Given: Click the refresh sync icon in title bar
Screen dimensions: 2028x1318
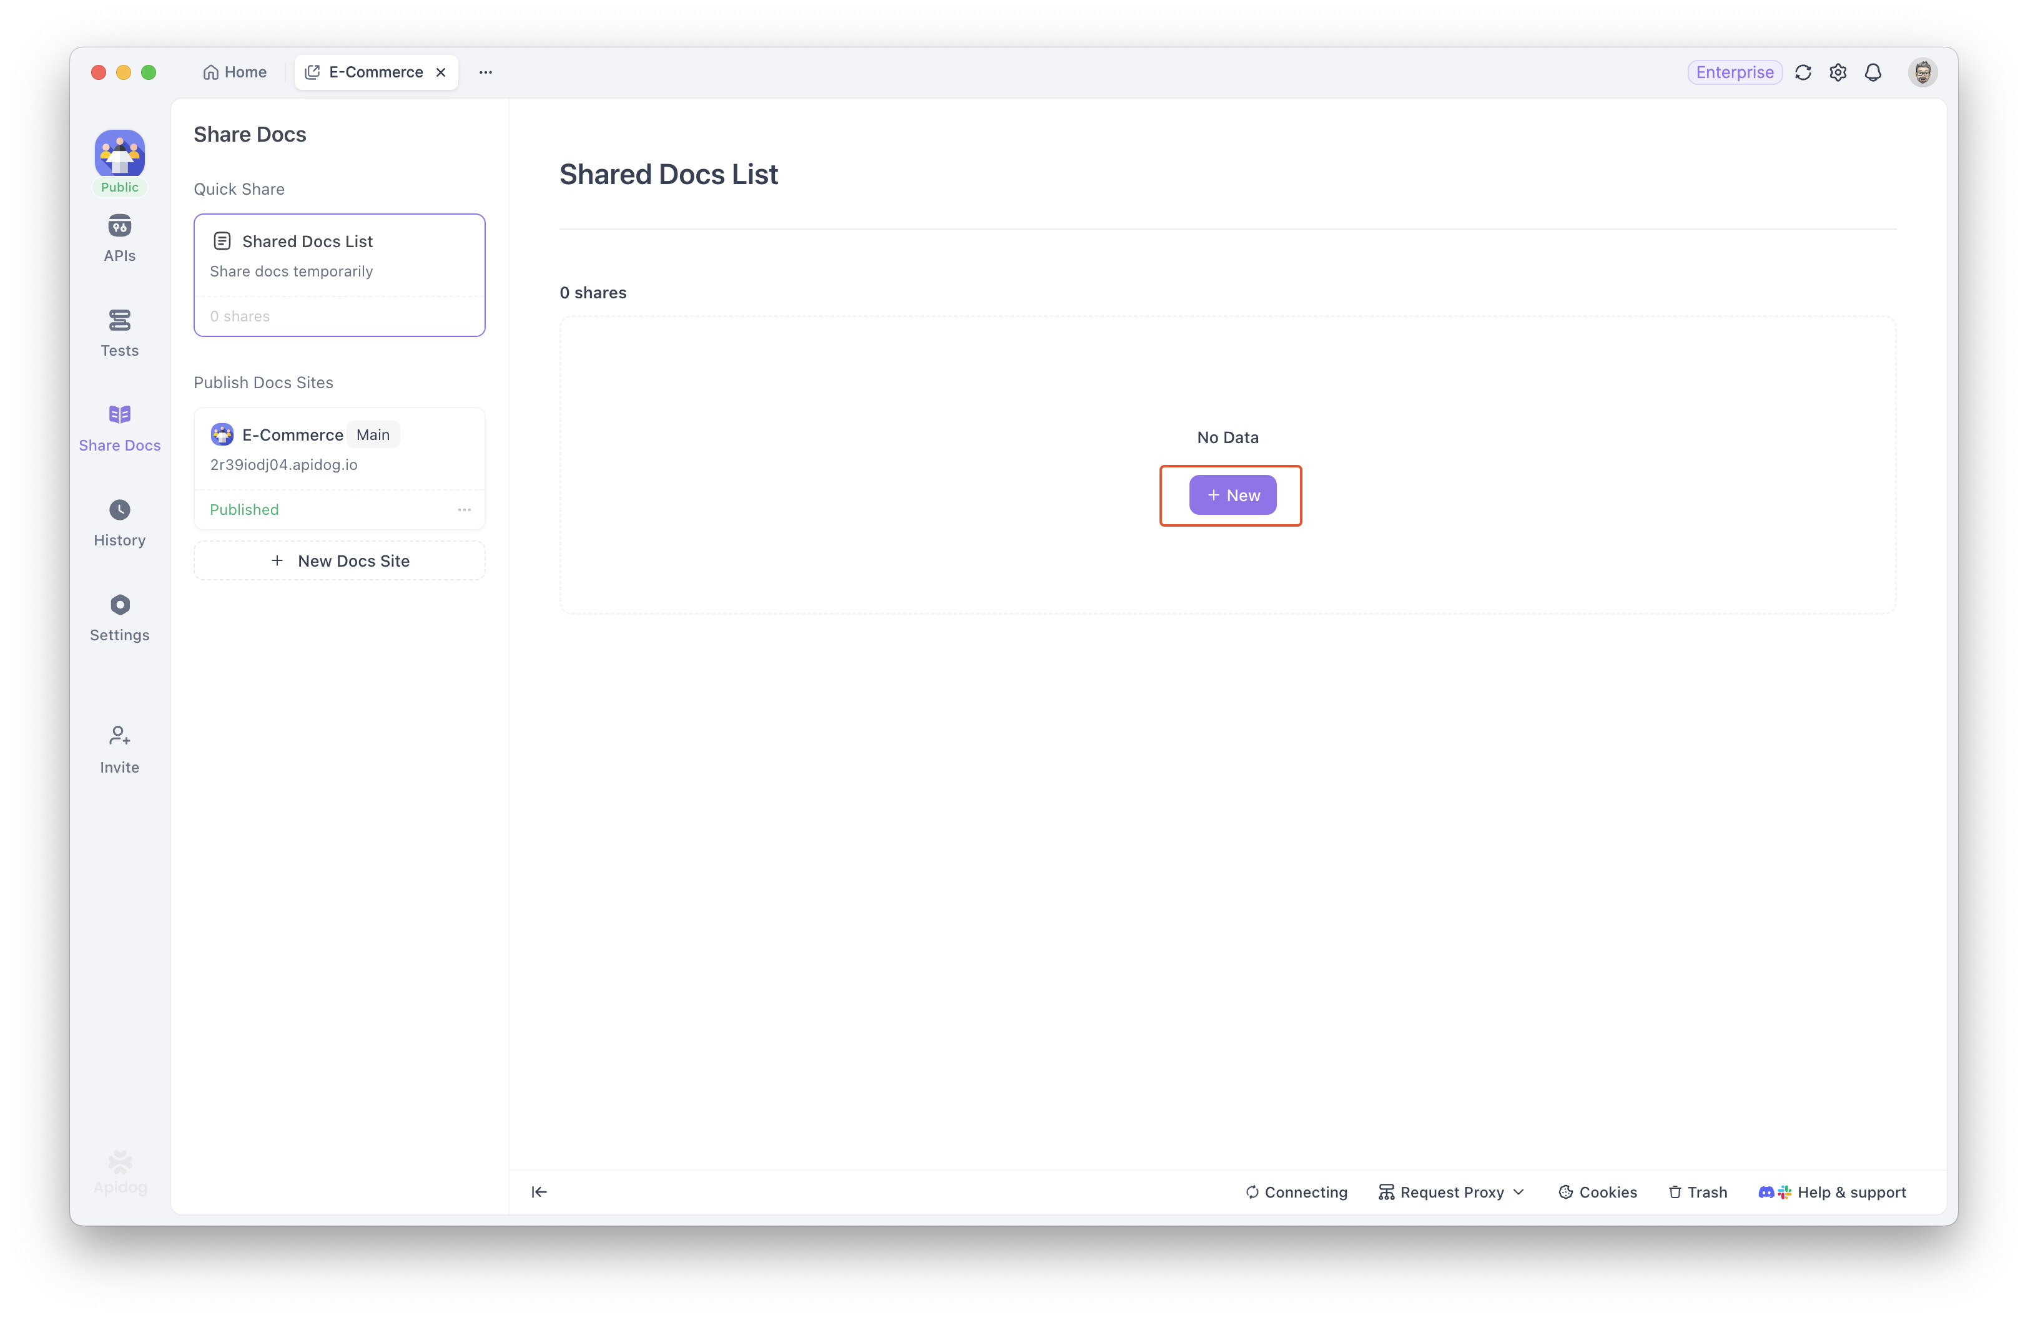Looking at the screenshot, I should pyautogui.click(x=1803, y=72).
